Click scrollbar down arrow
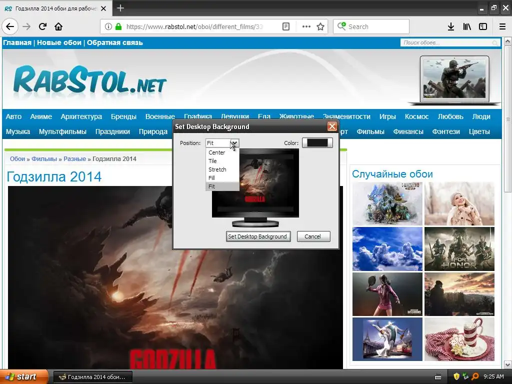Viewport: 512px width, 384px height. 508,364
